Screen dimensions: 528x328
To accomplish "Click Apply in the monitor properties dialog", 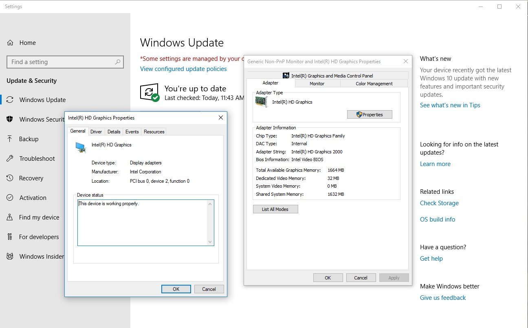I will [x=394, y=278].
